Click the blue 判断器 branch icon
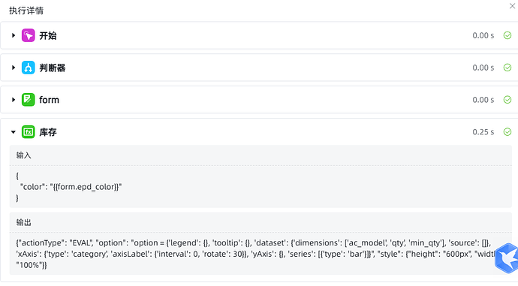This screenshot has height=286, width=518. click(x=28, y=68)
